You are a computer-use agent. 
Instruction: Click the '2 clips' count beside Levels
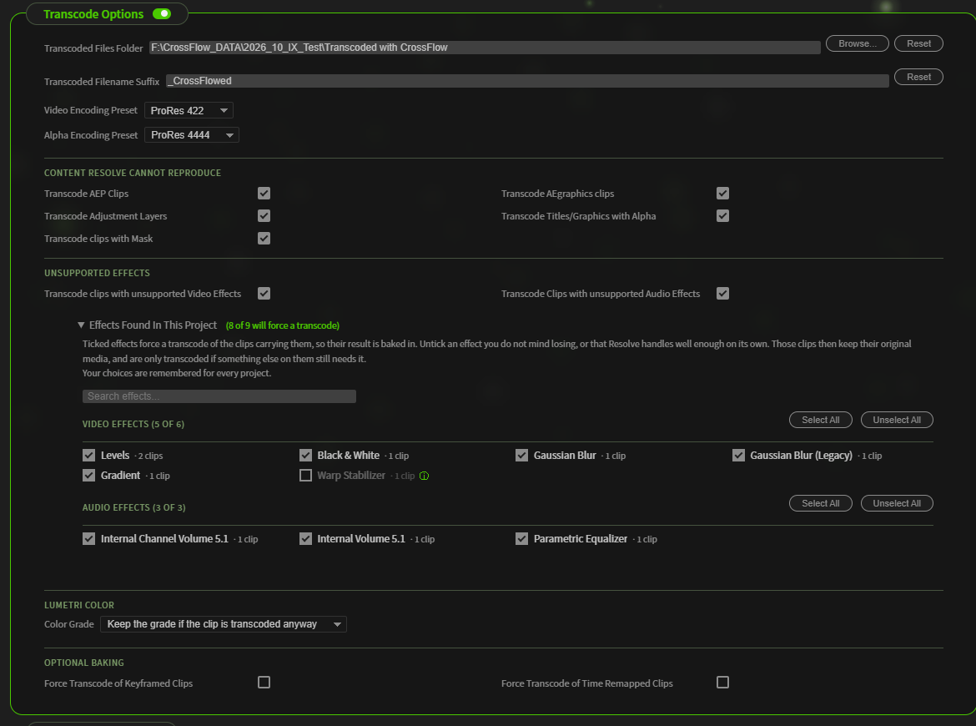(x=150, y=456)
